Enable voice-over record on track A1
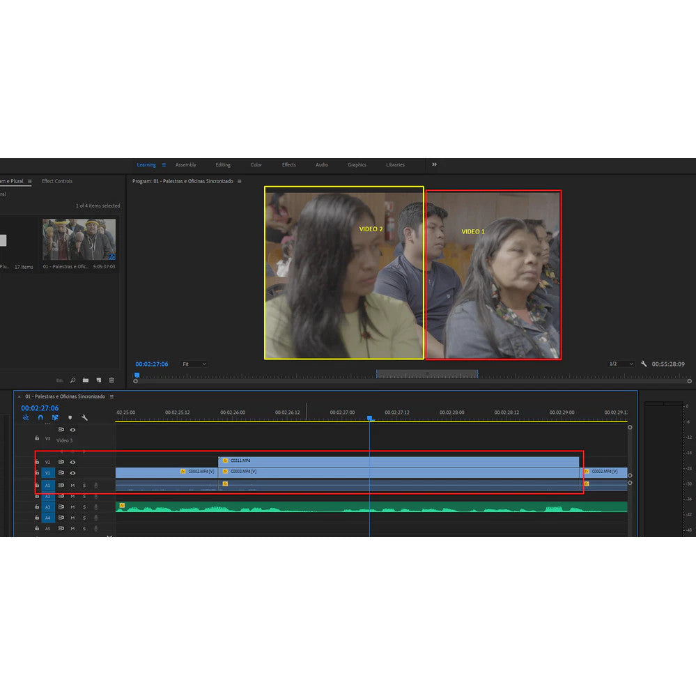The image size is (696, 696). tap(96, 485)
